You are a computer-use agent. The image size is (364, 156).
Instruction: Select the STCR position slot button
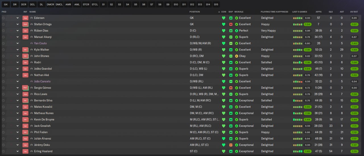(x=86, y=5)
